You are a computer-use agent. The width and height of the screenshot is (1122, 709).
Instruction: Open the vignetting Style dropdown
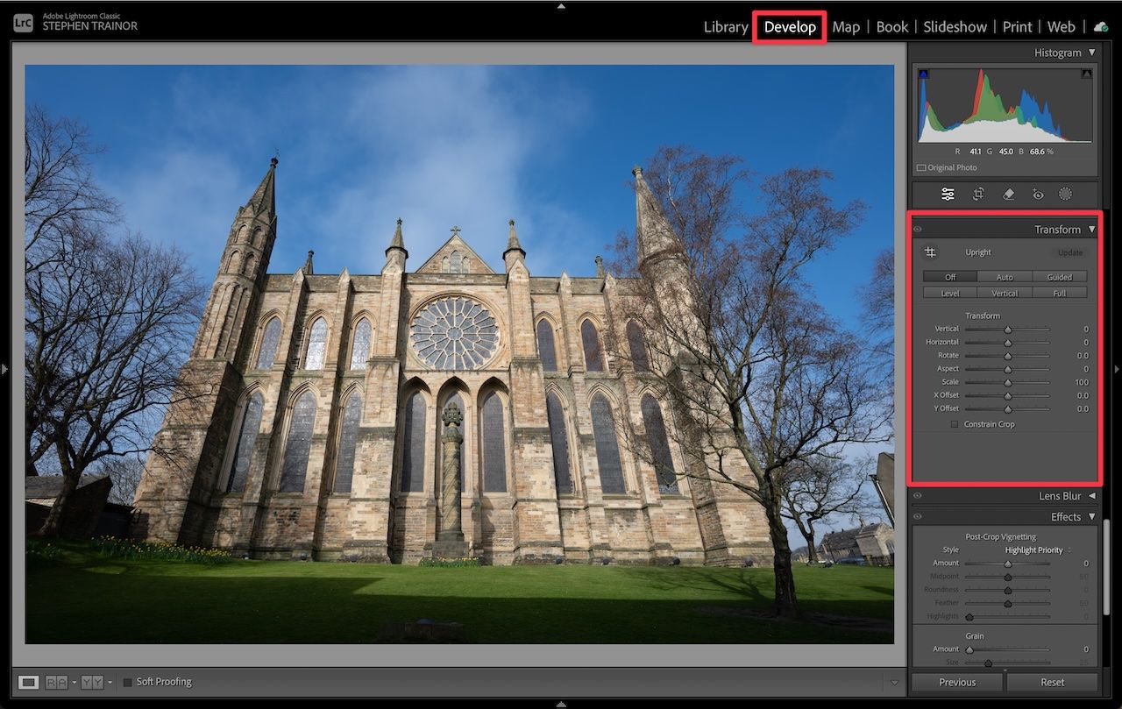(x=1038, y=550)
